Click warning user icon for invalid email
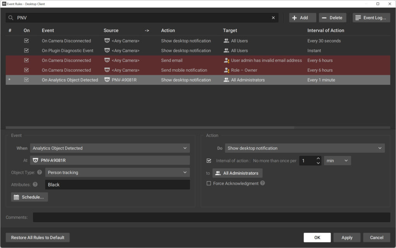Screen dimensions: 396x248 (227, 61)
